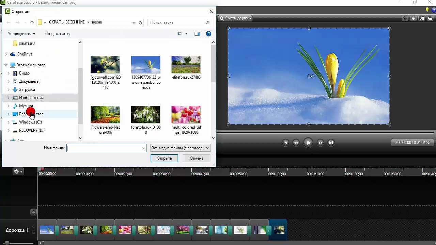
Task: Open the file name combo dropdown arrow
Action: click(144, 148)
